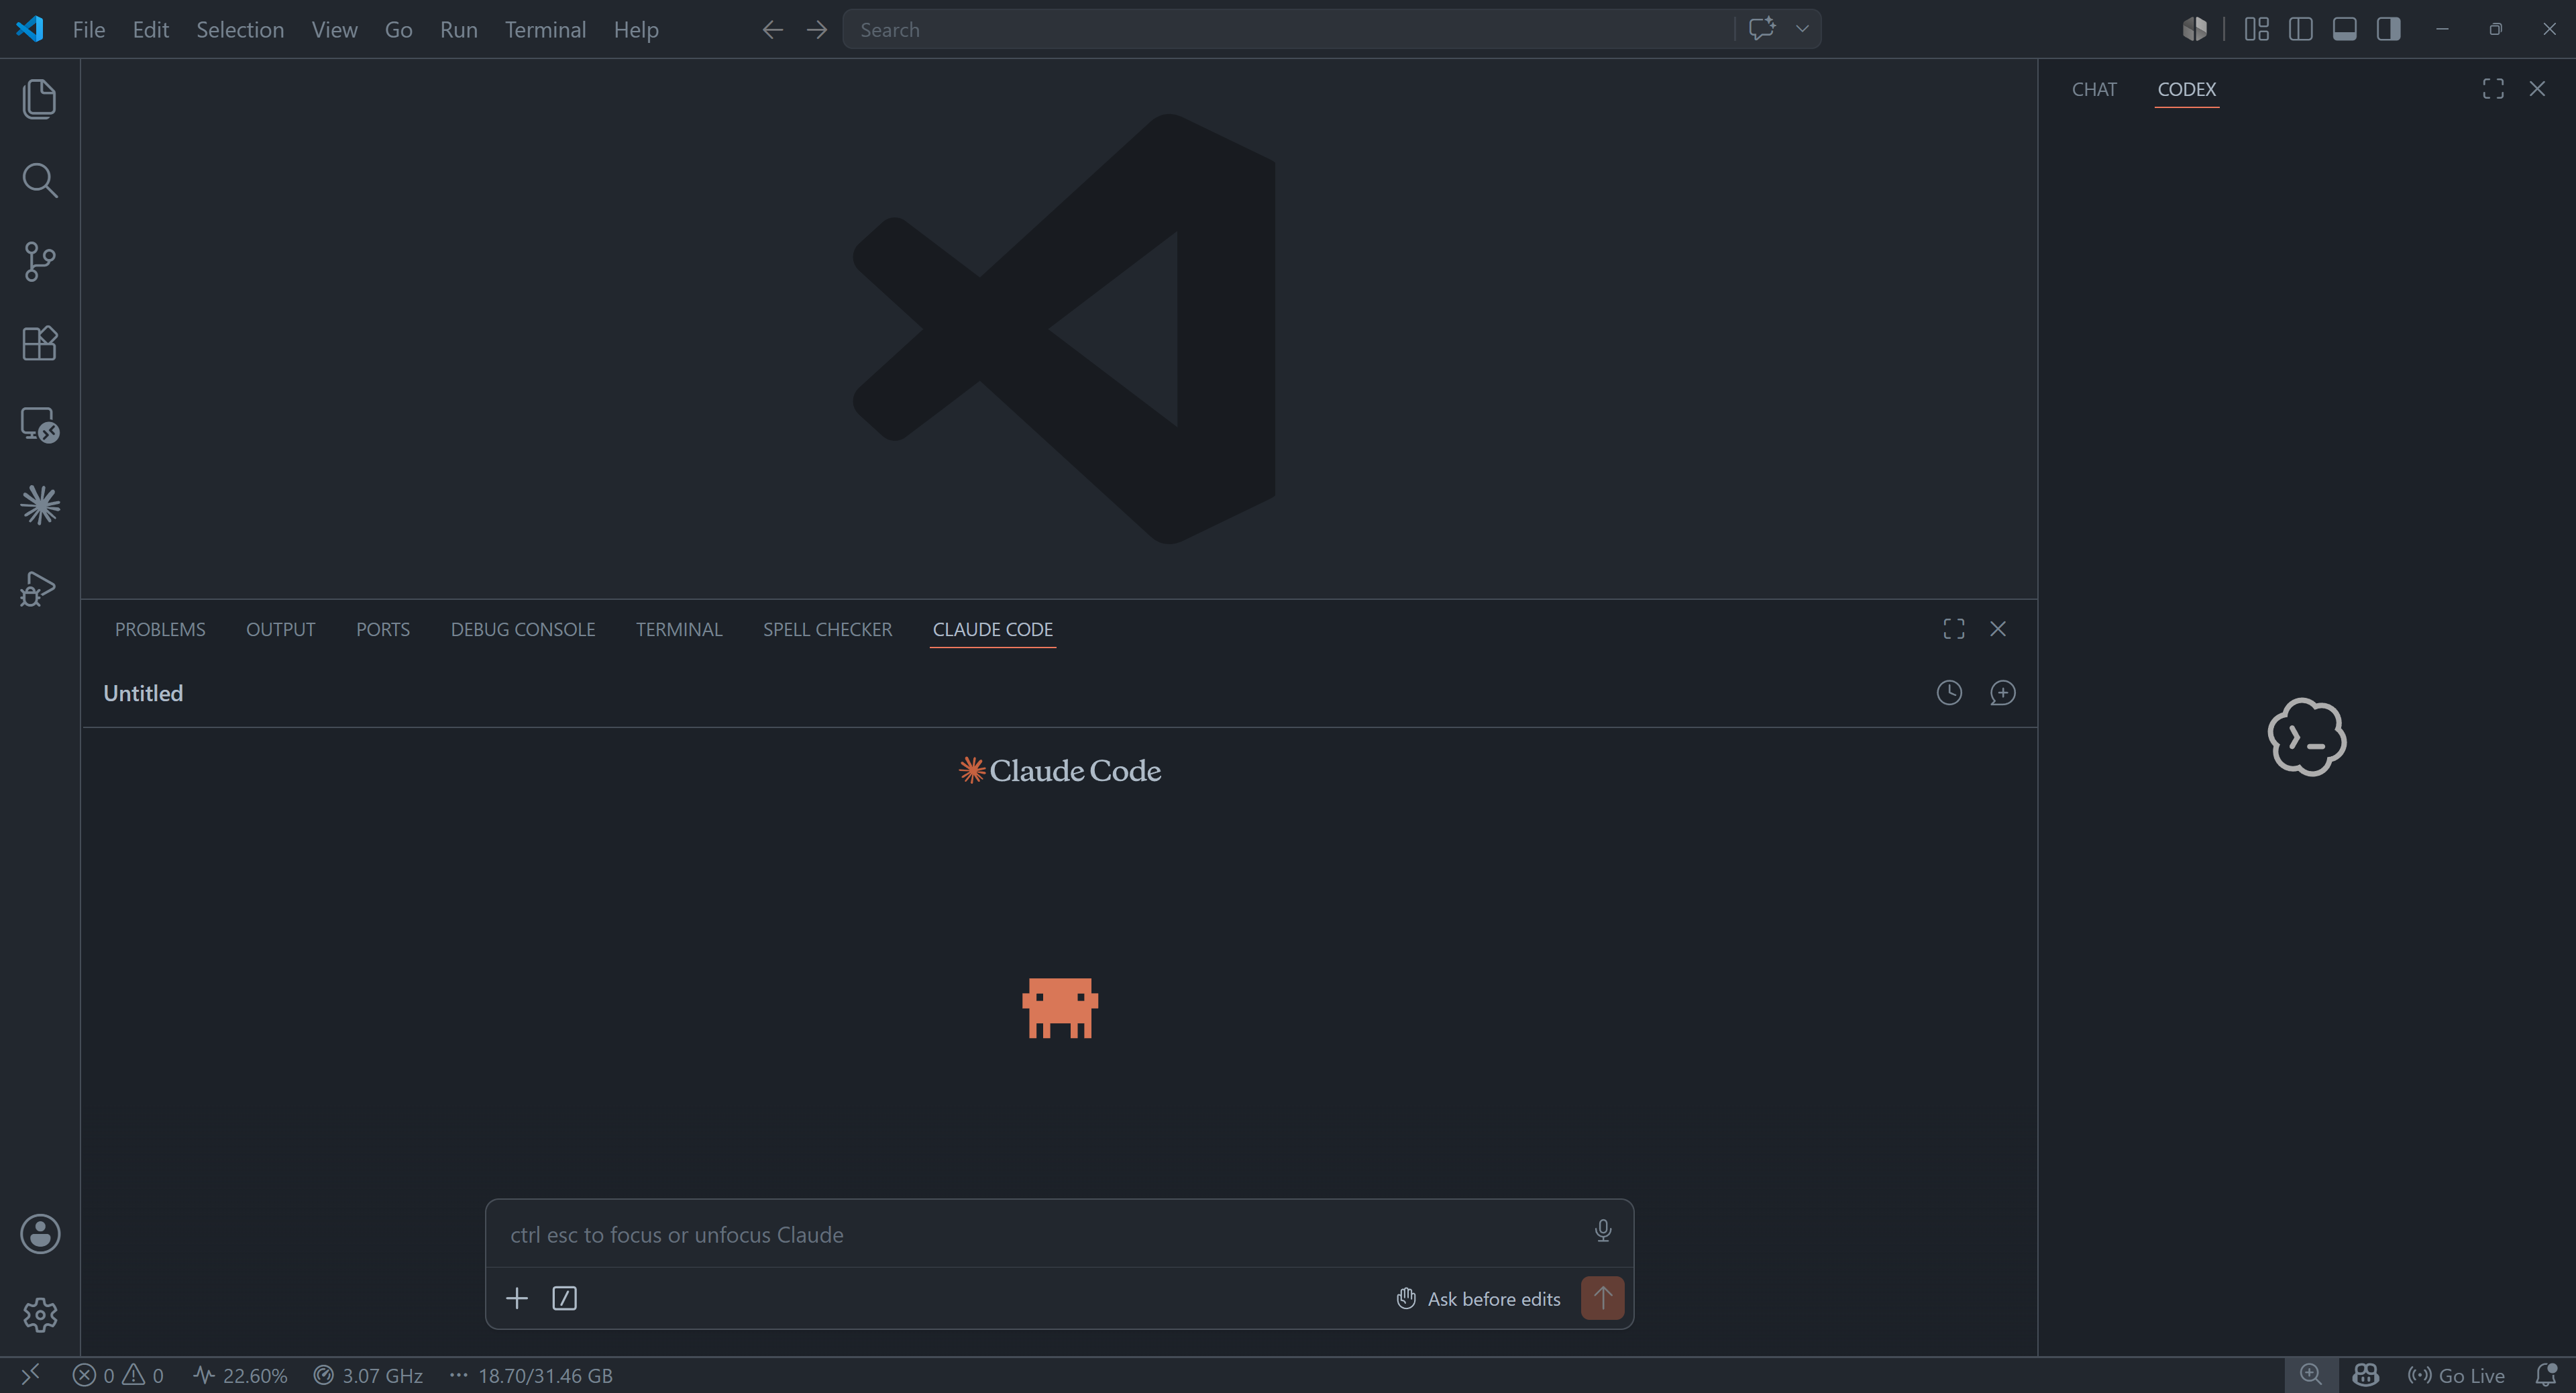Open the Source Control view
The height and width of the screenshot is (1393, 2576).
(x=39, y=262)
